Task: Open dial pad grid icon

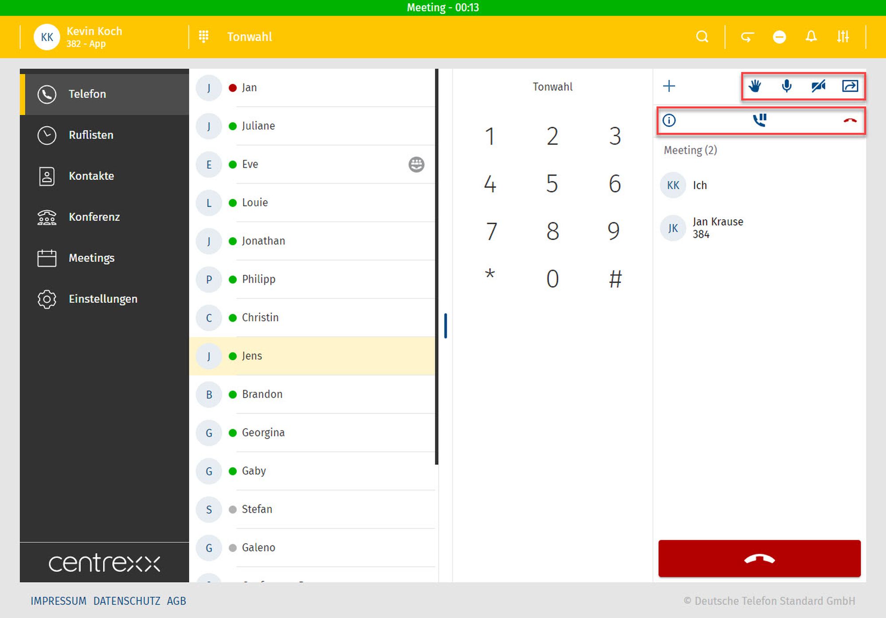Action: [203, 37]
